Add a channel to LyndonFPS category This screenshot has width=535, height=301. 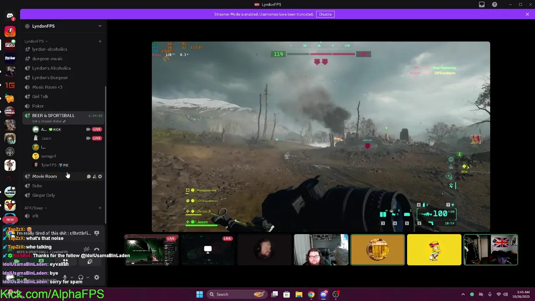click(100, 41)
